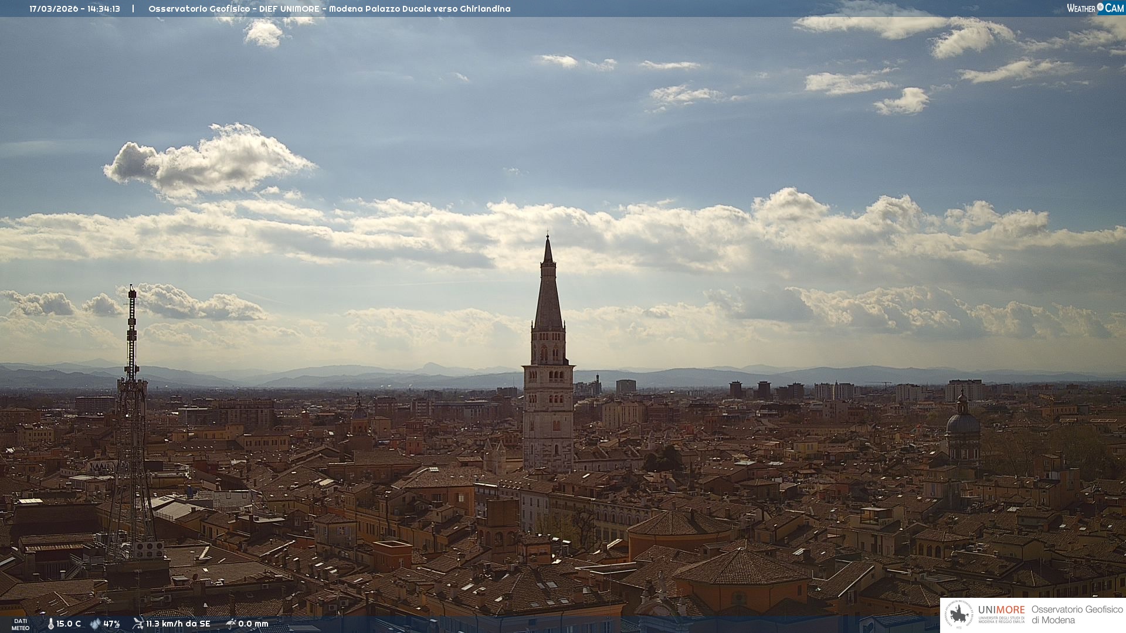Viewport: 1126px width, 633px height.
Task: Click the thermometer temperature icon
Action: (x=50, y=624)
